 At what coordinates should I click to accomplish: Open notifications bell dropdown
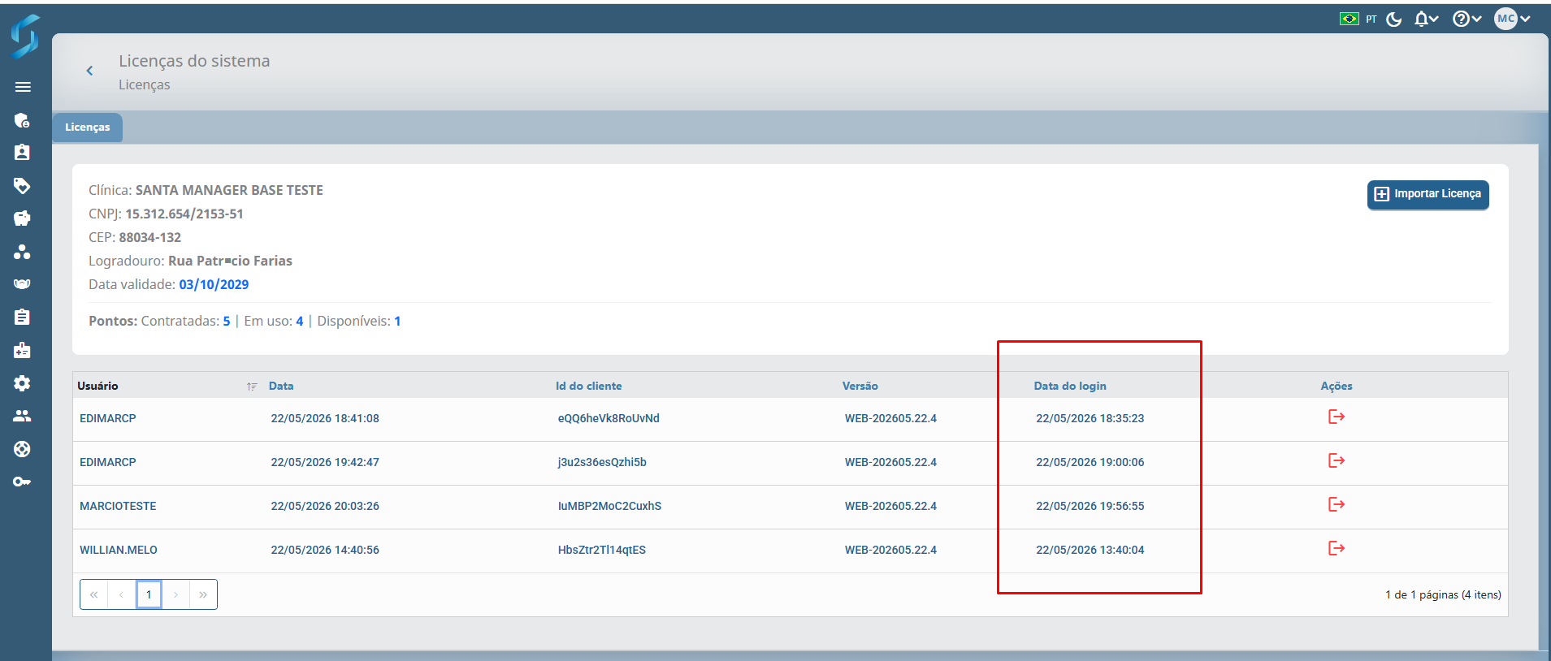tap(1426, 19)
